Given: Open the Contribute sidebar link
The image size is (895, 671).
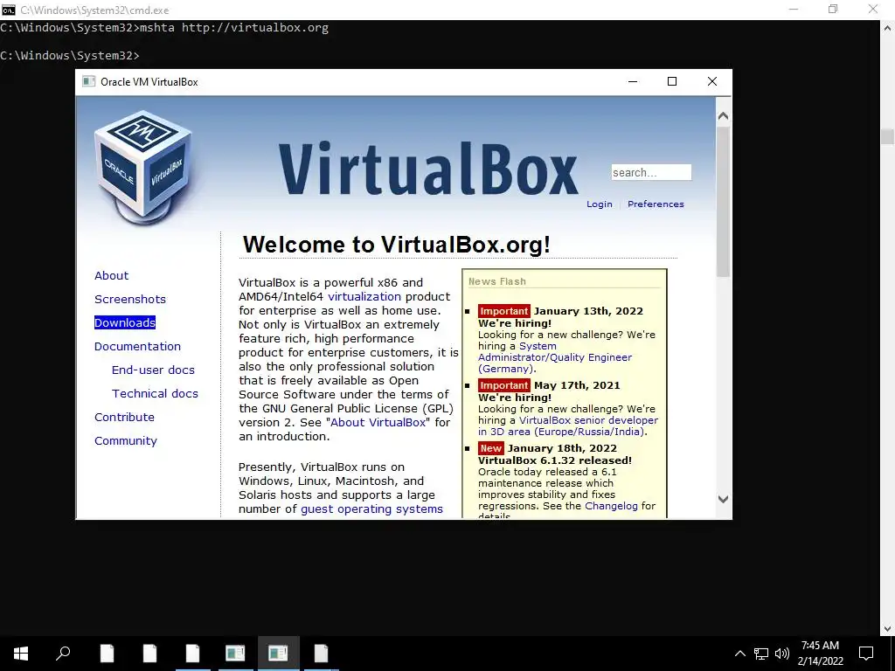Looking at the screenshot, I should [x=124, y=417].
